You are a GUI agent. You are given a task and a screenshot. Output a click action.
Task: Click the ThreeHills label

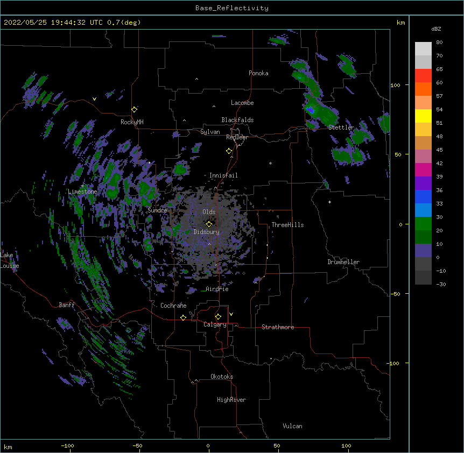[x=287, y=225]
